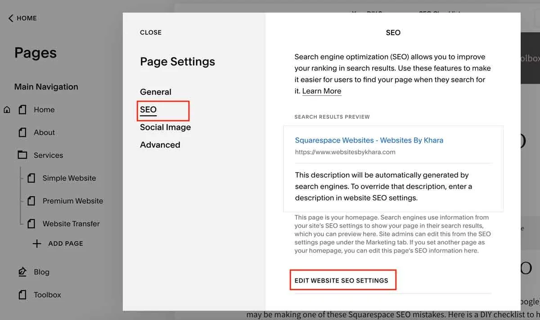Select the Simple Website page
The width and height of the screenshot is (540, 320).
tap(69, 178)
